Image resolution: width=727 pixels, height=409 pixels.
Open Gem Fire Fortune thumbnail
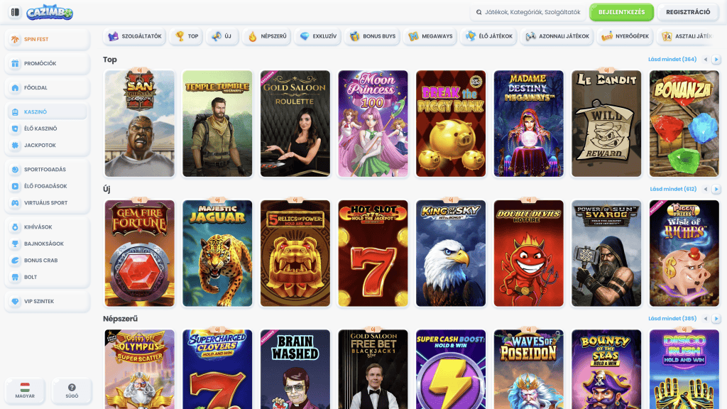pyautogui.click(x=140, y=253)
